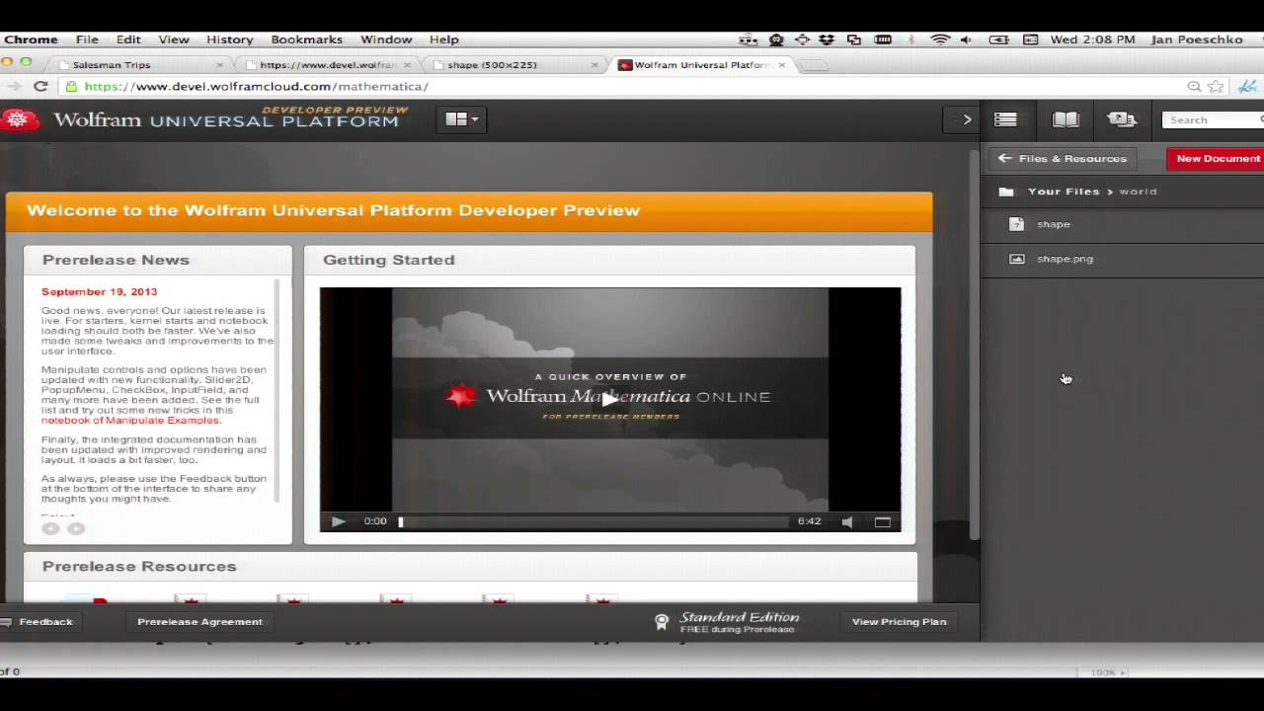Select the 'world' breadcrumb folder
This screenshot has width=1264, height=711.
1138,192
